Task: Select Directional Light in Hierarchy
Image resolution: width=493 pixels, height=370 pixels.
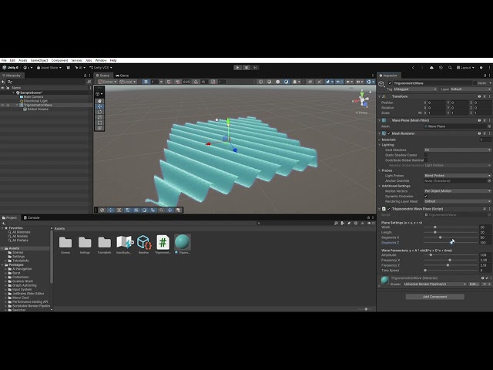Action: pyautogui.click(x=34, y=101)
